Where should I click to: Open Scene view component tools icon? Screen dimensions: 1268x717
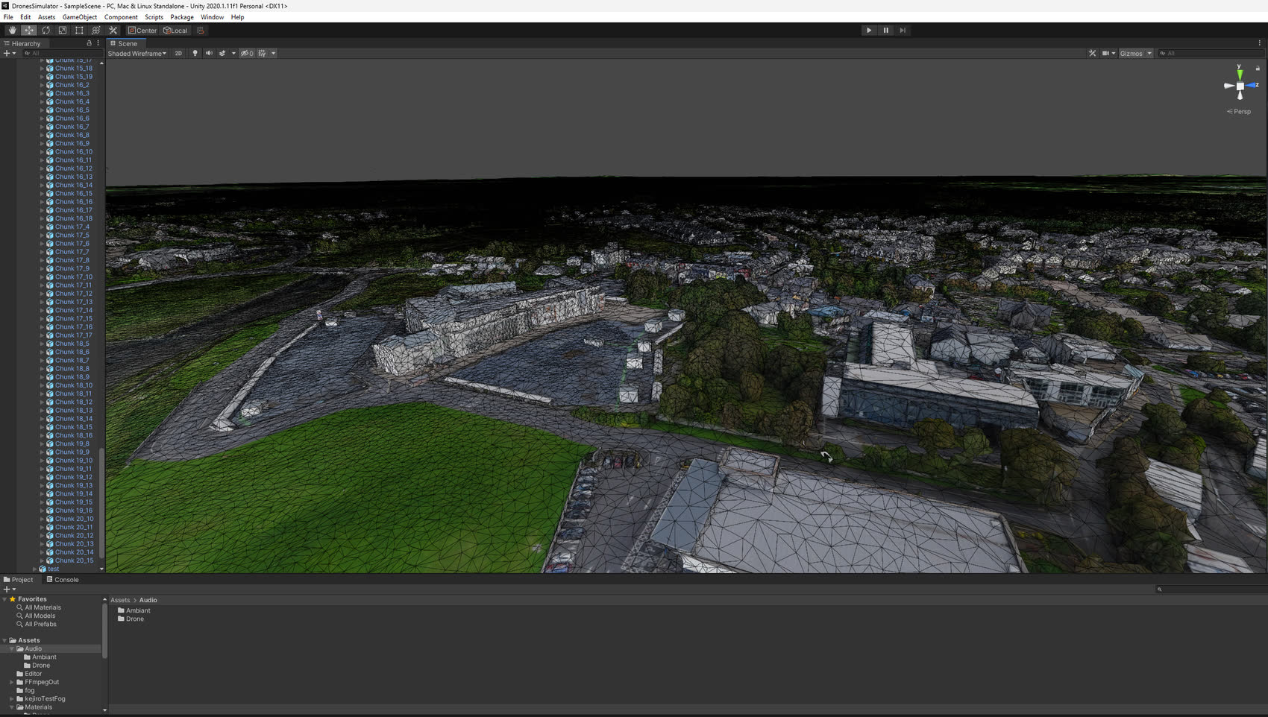tap(1092, 54)
